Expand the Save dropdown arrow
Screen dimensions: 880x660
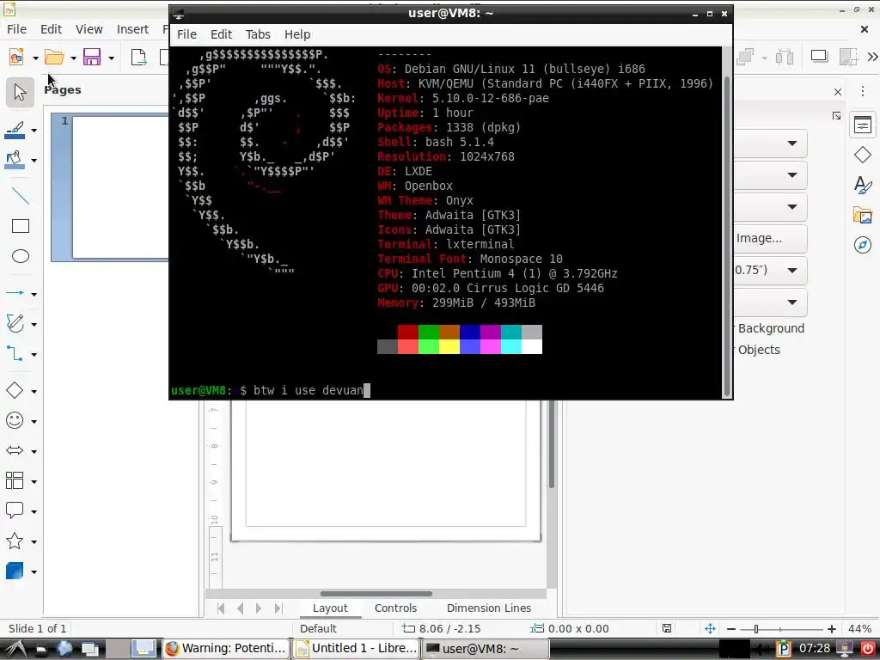(111, 58)
